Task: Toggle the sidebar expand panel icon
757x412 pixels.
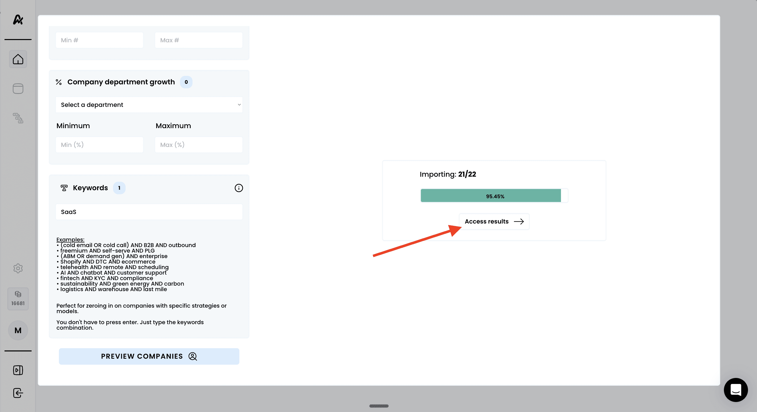Action: tap(18, 370)
